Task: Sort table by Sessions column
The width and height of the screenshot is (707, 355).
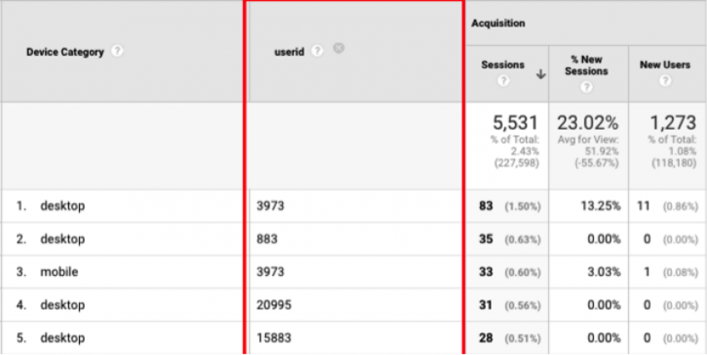Action: click(x=502, y=65)
